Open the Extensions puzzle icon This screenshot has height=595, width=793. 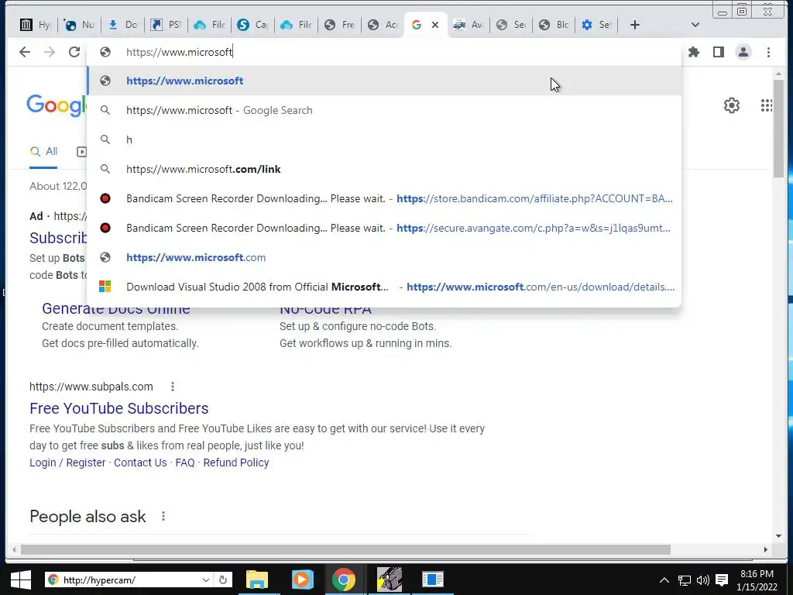click(x=694, y=52)
